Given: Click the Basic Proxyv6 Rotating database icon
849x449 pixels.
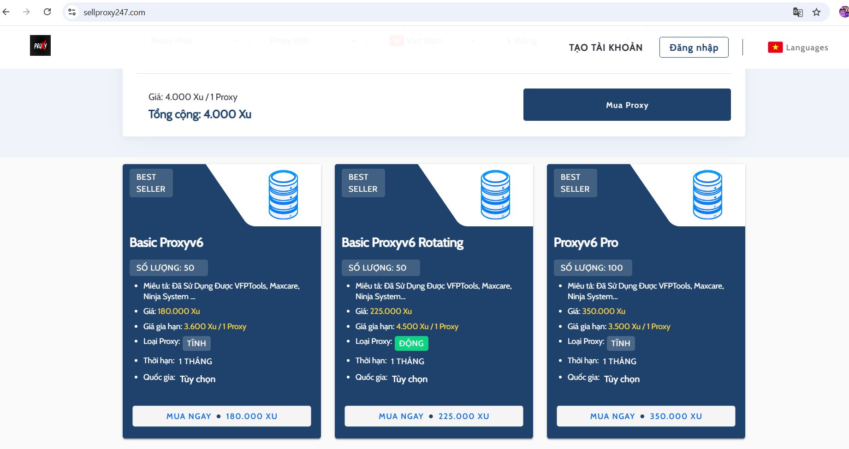Looking at the screenshot, I should (495, 195).
